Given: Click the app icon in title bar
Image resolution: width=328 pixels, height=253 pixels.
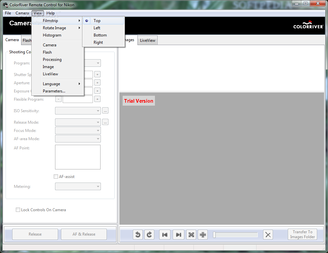Looking at the screenshot, I should click(5, 5).
